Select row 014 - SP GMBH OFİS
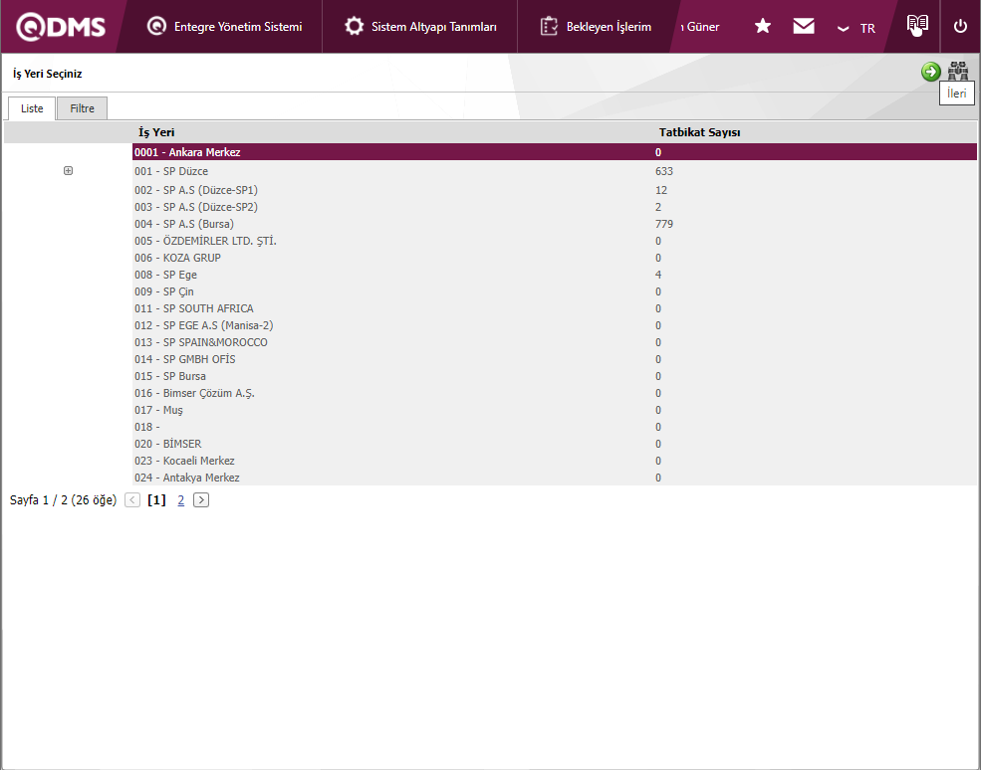Image resolution: width=981 pixels, height=770 pixels. (555, 359)
